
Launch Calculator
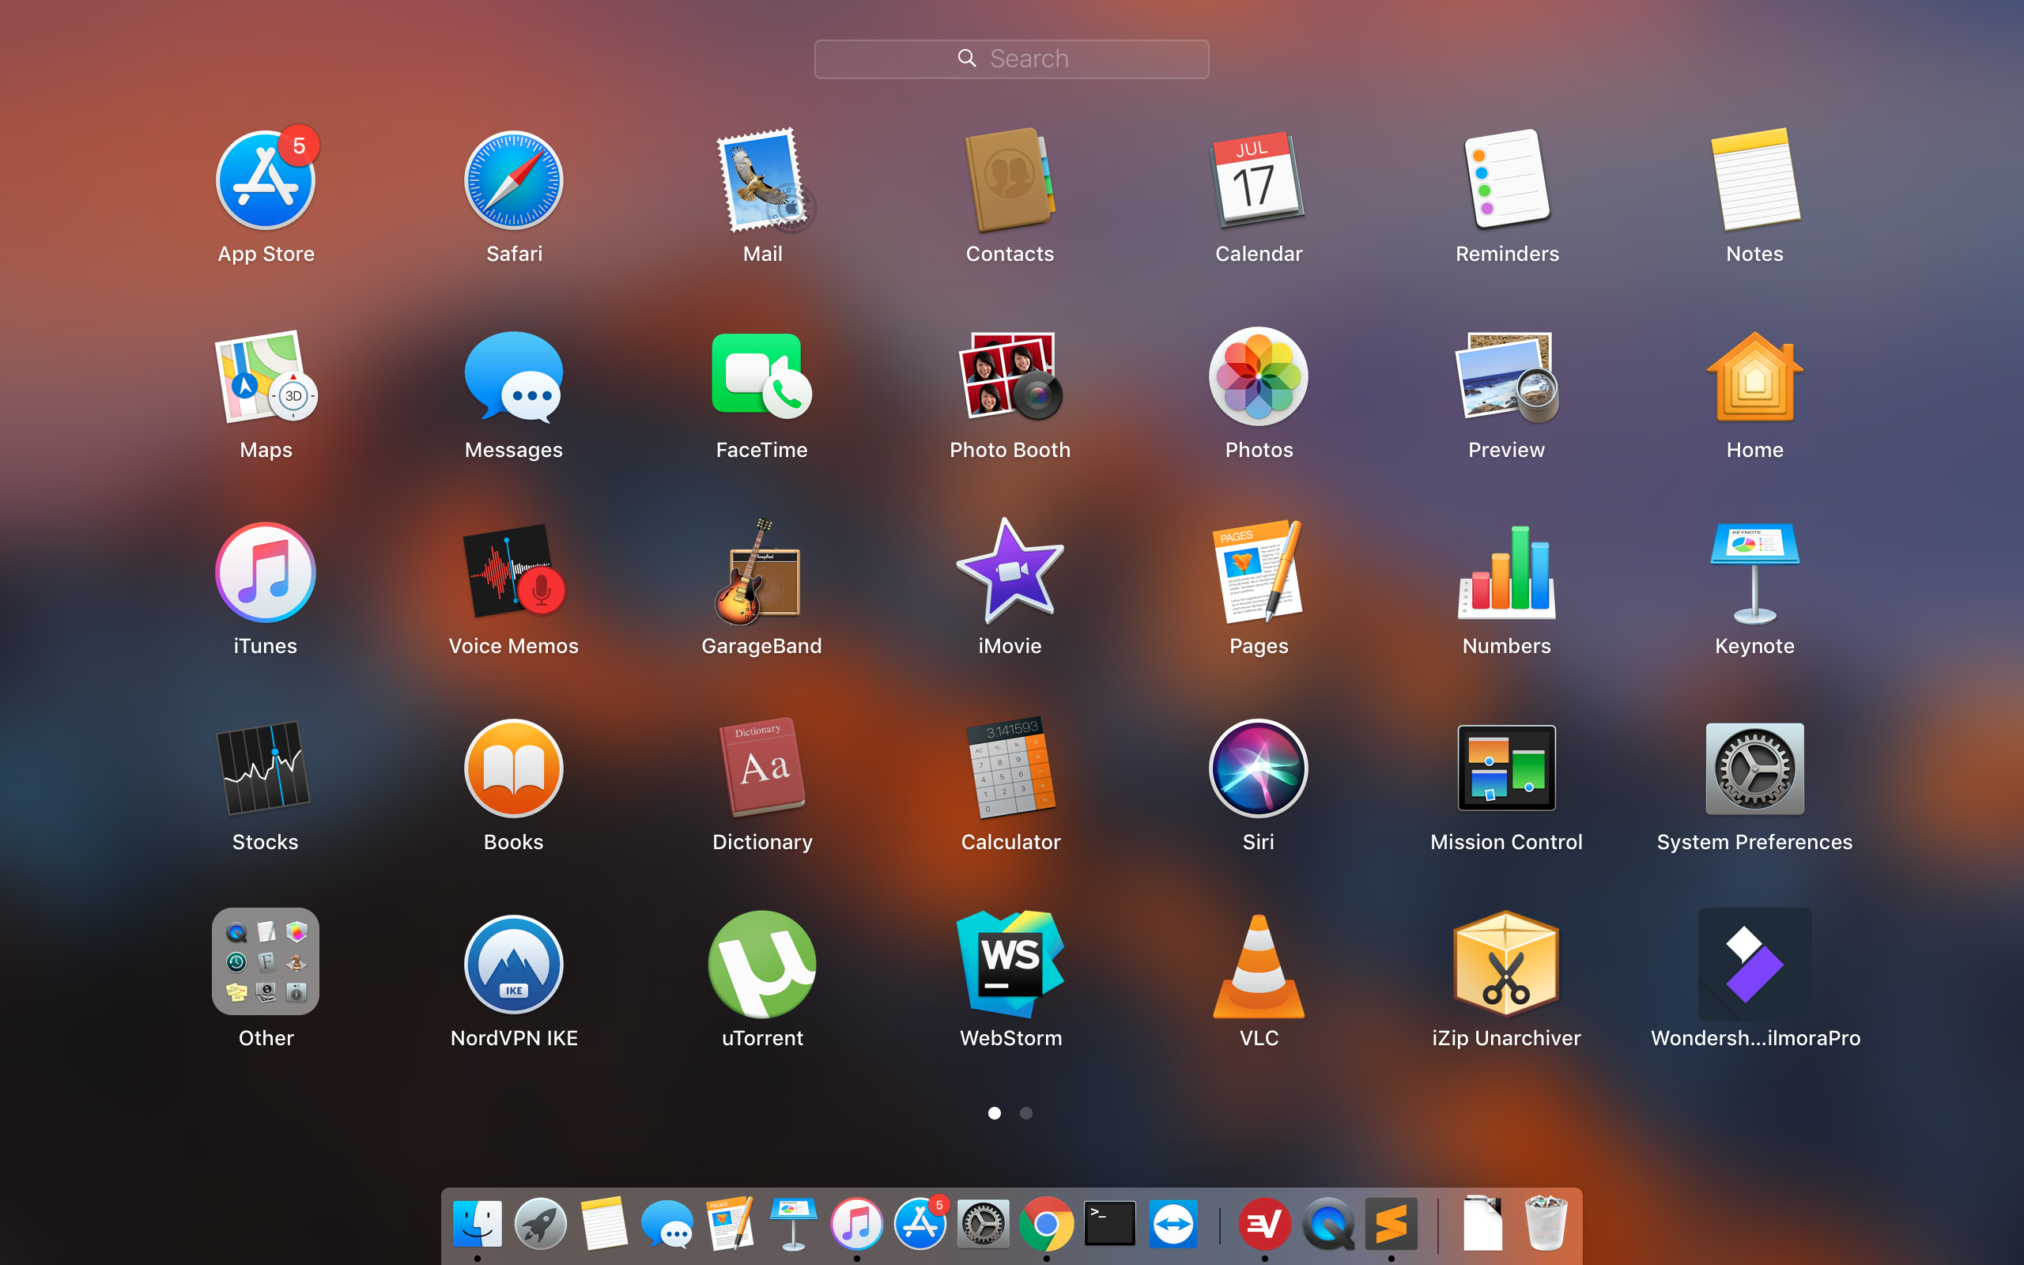point(1010,768)
